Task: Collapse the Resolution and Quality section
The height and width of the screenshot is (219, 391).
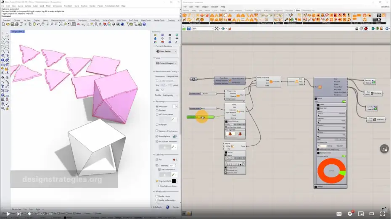Action: (154, 71)
